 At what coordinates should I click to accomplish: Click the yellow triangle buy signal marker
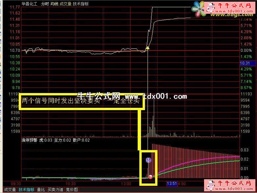click(x=148, y=48)
